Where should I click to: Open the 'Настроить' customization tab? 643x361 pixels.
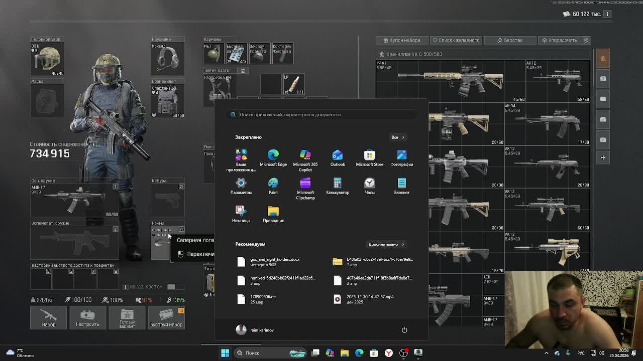(87, 317)
